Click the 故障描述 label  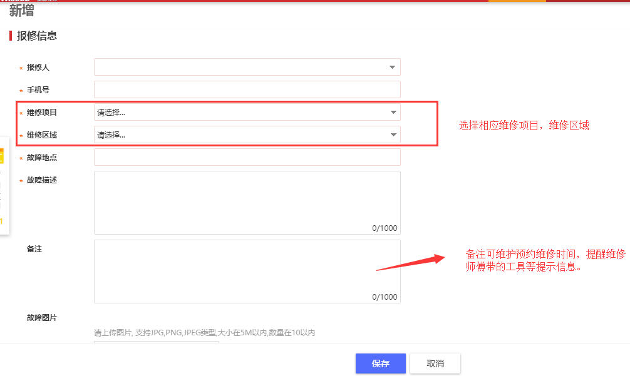[x=42, y=180]
